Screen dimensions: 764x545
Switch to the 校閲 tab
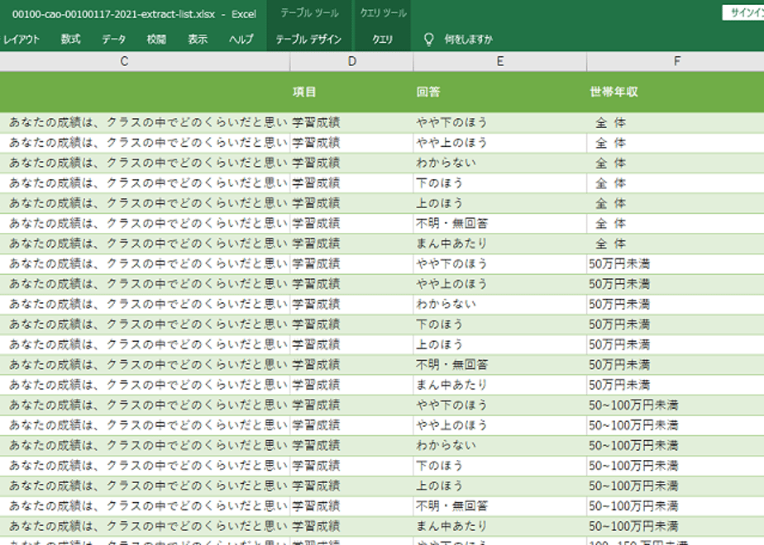[156, 40]
